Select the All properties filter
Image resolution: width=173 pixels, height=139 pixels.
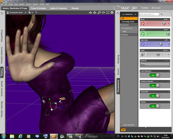coord(129,18)
